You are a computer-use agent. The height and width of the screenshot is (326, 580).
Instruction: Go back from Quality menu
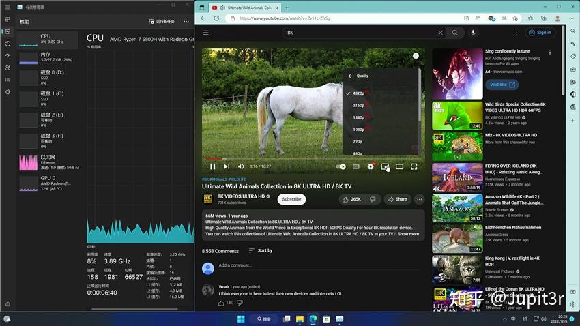coord(349,76)
